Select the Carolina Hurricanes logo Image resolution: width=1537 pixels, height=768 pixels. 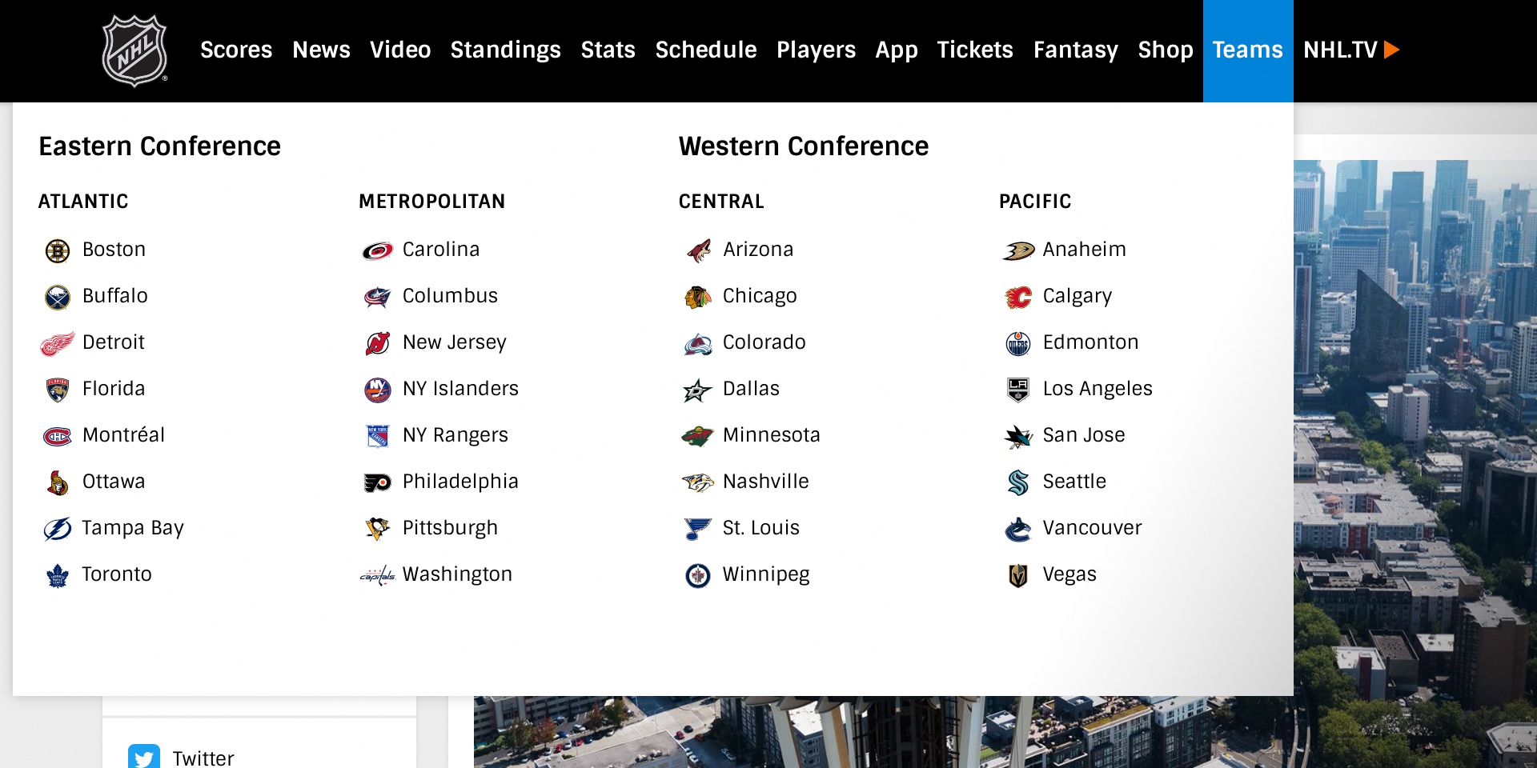click(x=378, y=250)
